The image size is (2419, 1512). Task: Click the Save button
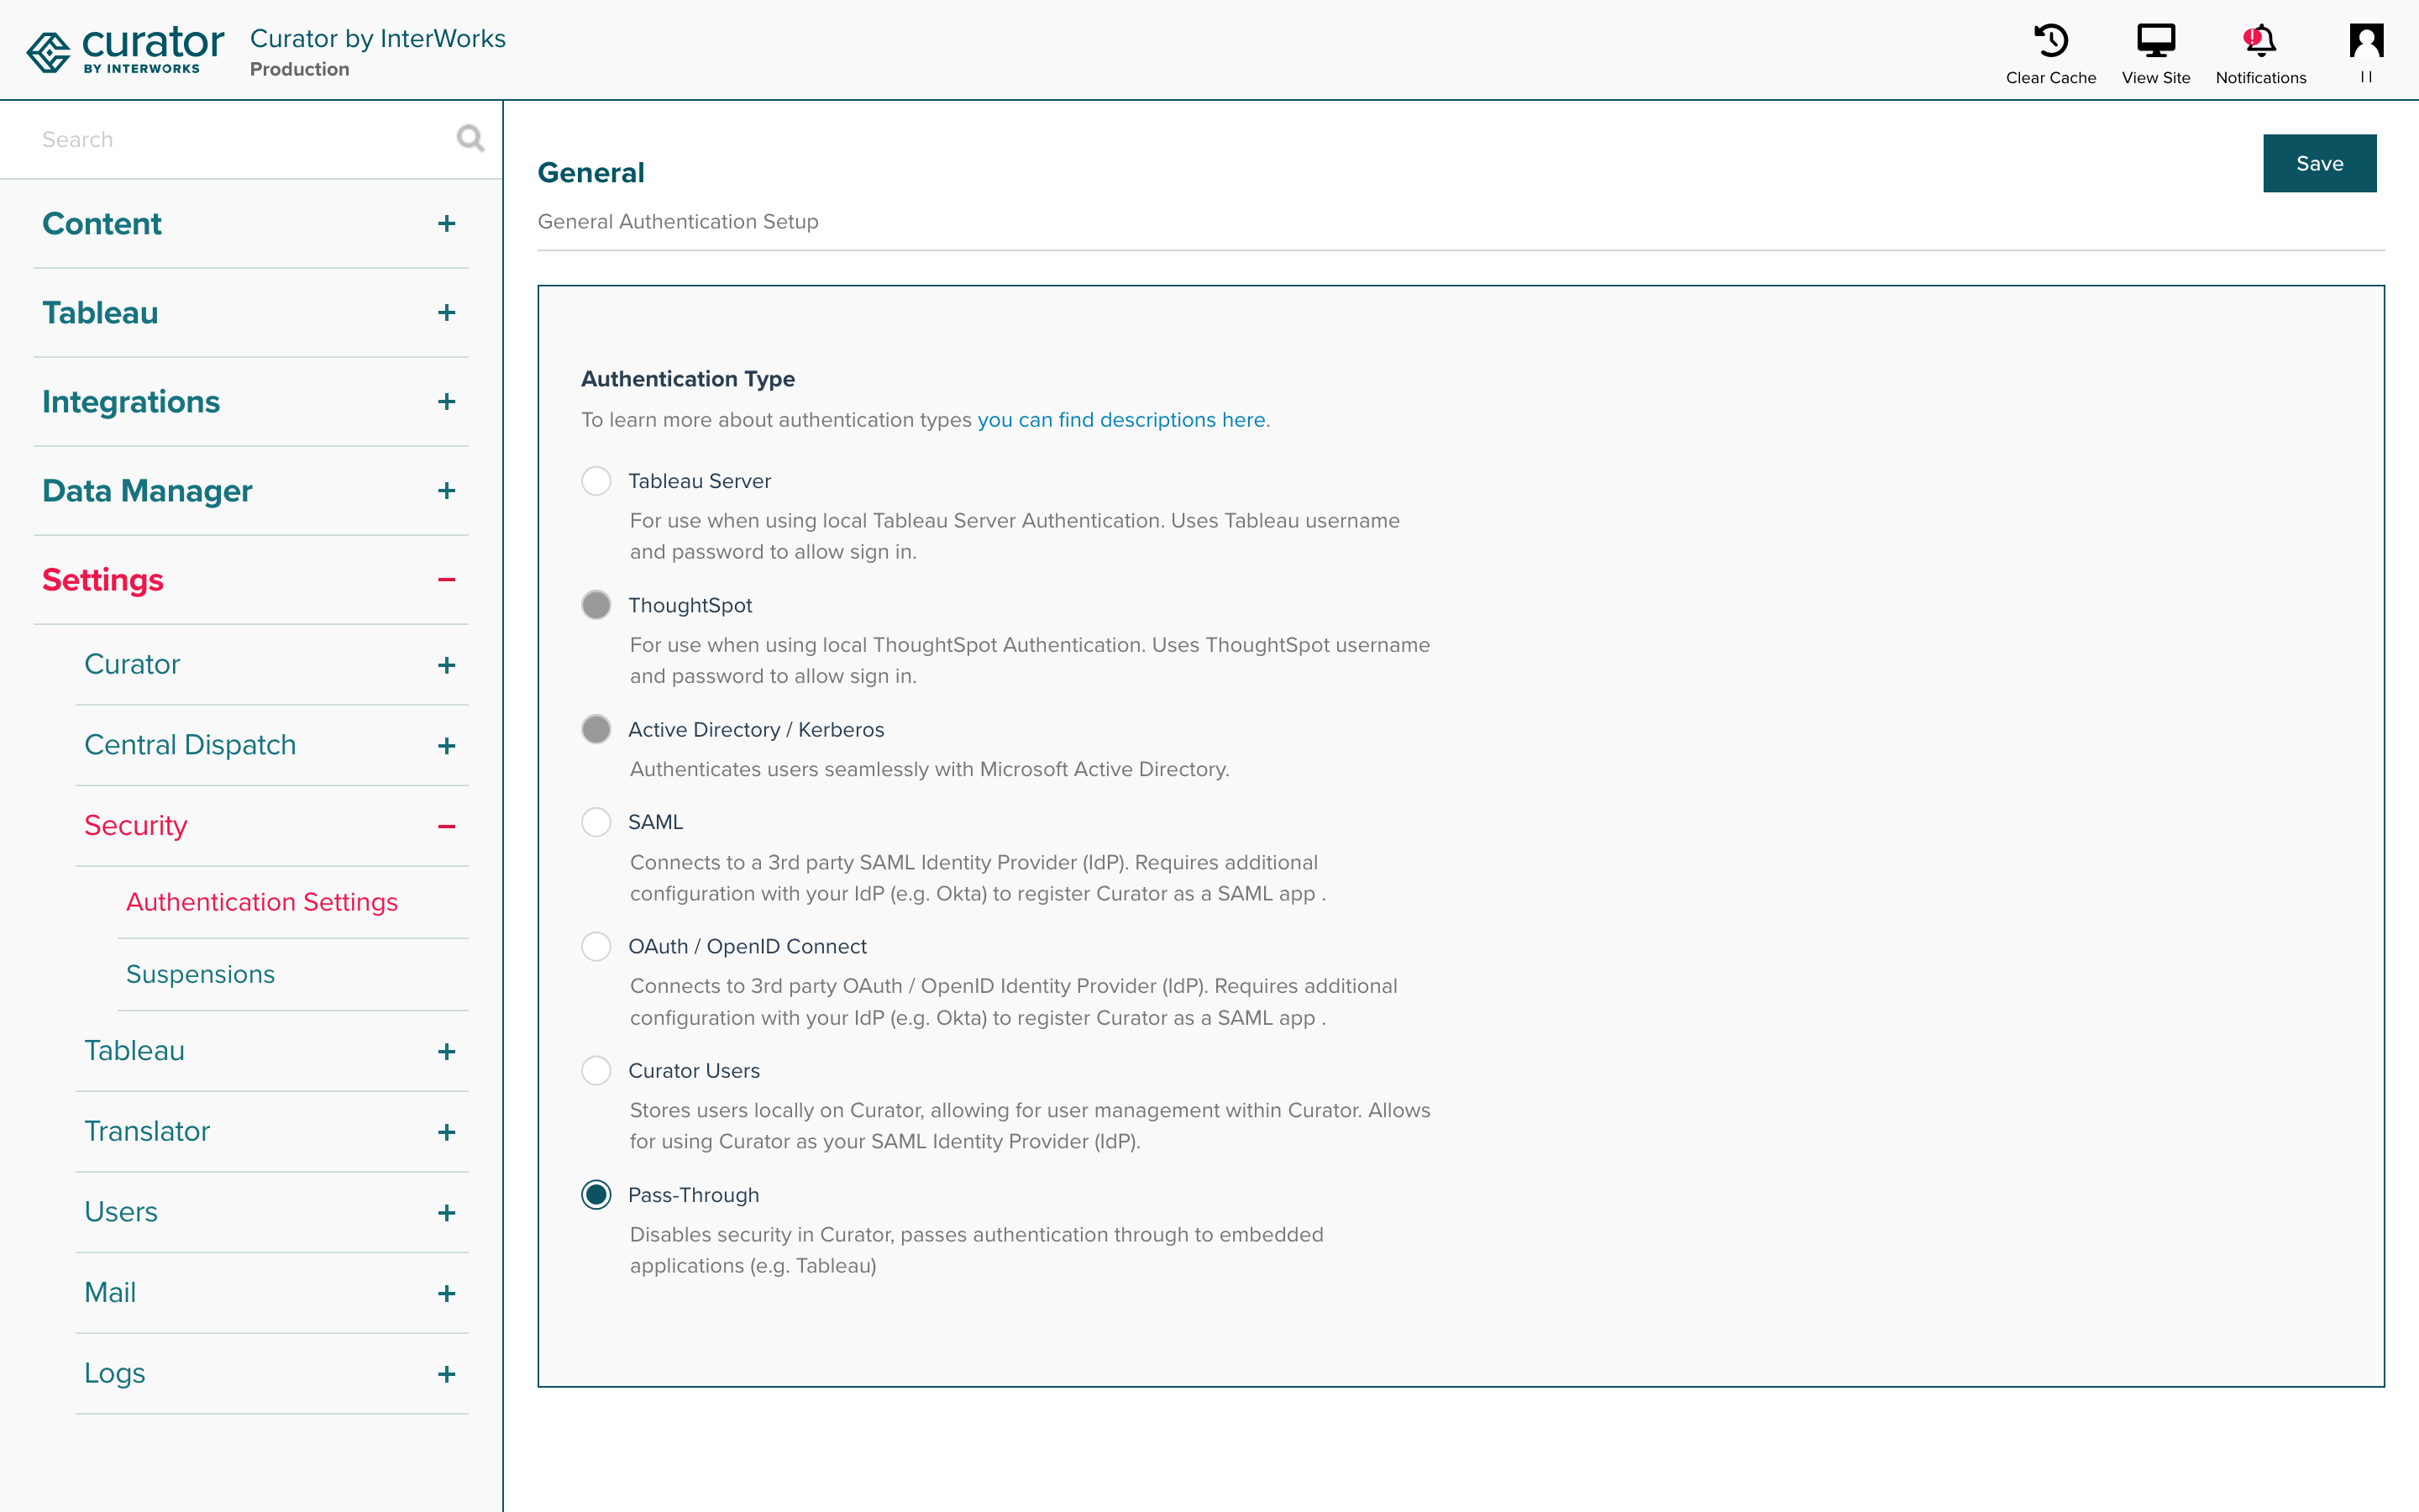click(2318, 163)
